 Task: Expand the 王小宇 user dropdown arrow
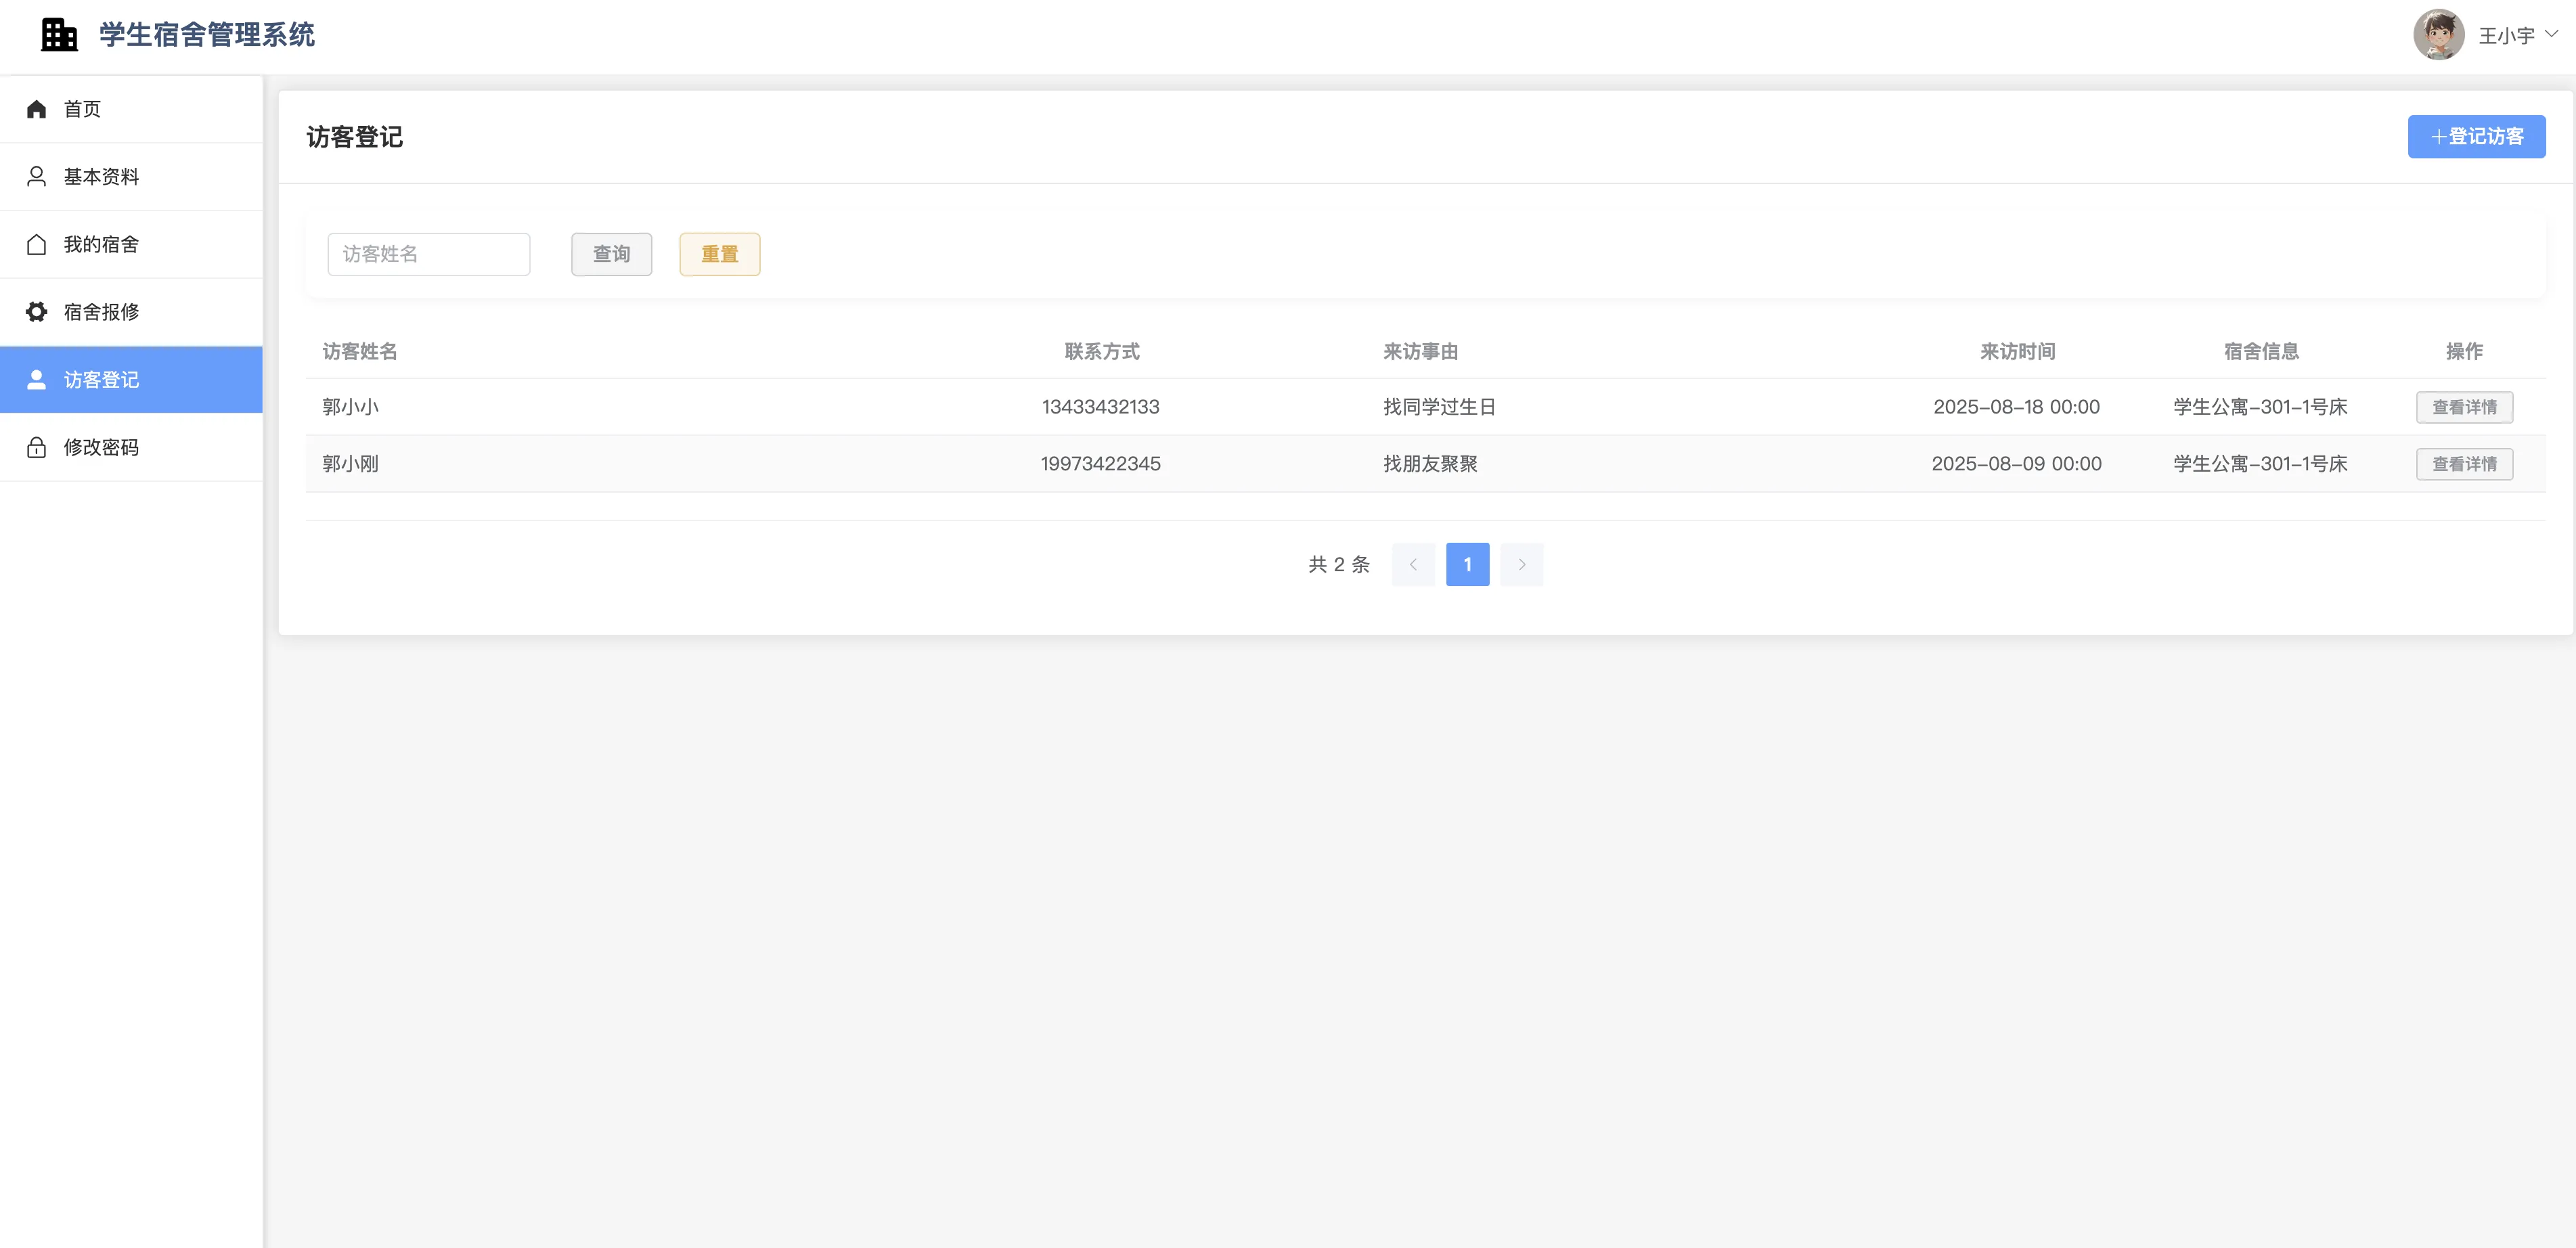[x=2551, y=34]
